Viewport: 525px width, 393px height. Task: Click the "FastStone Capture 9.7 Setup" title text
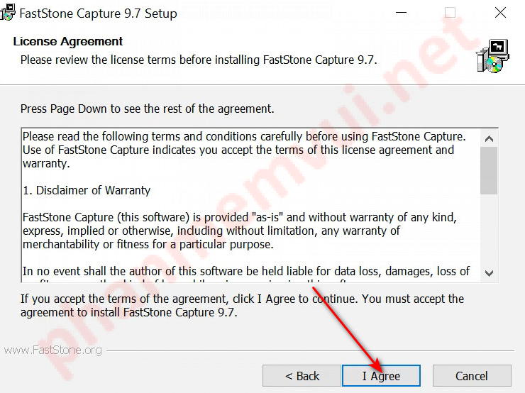[x=98, y=13]
